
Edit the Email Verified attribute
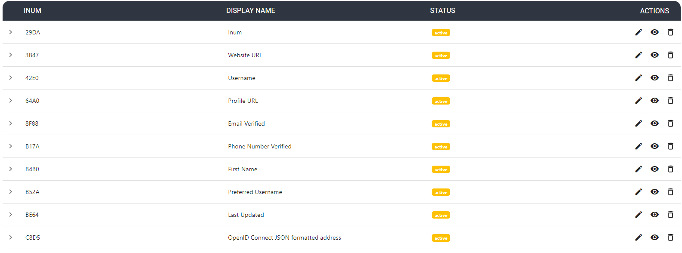(638, 123)
